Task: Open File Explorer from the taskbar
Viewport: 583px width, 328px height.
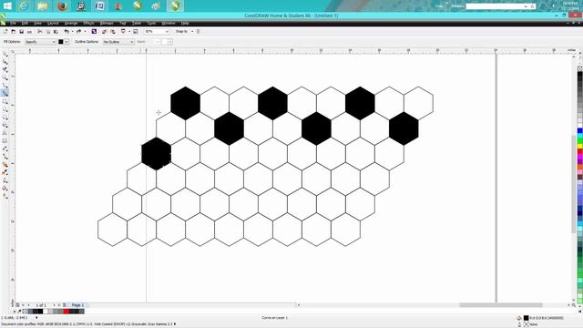Action: tap(43, 6)
